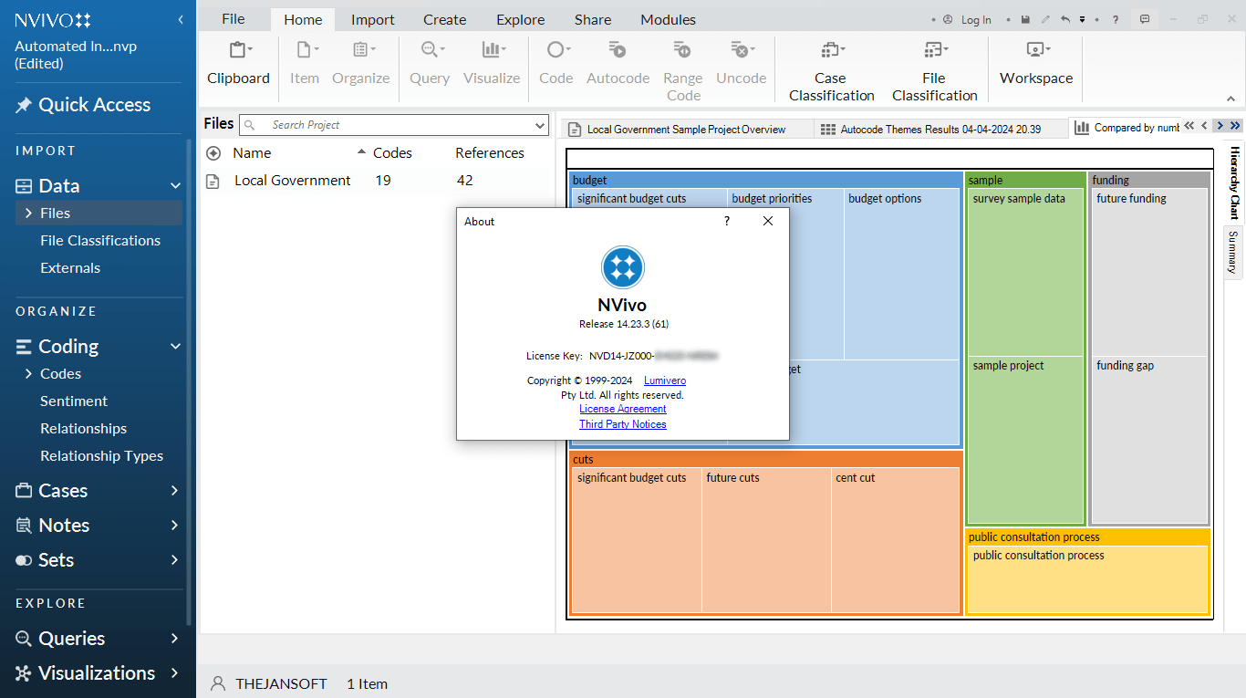
Task: Expand the Cases section
Action: 175,491
